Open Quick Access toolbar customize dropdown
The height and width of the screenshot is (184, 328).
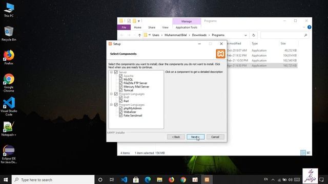[138, 21]
